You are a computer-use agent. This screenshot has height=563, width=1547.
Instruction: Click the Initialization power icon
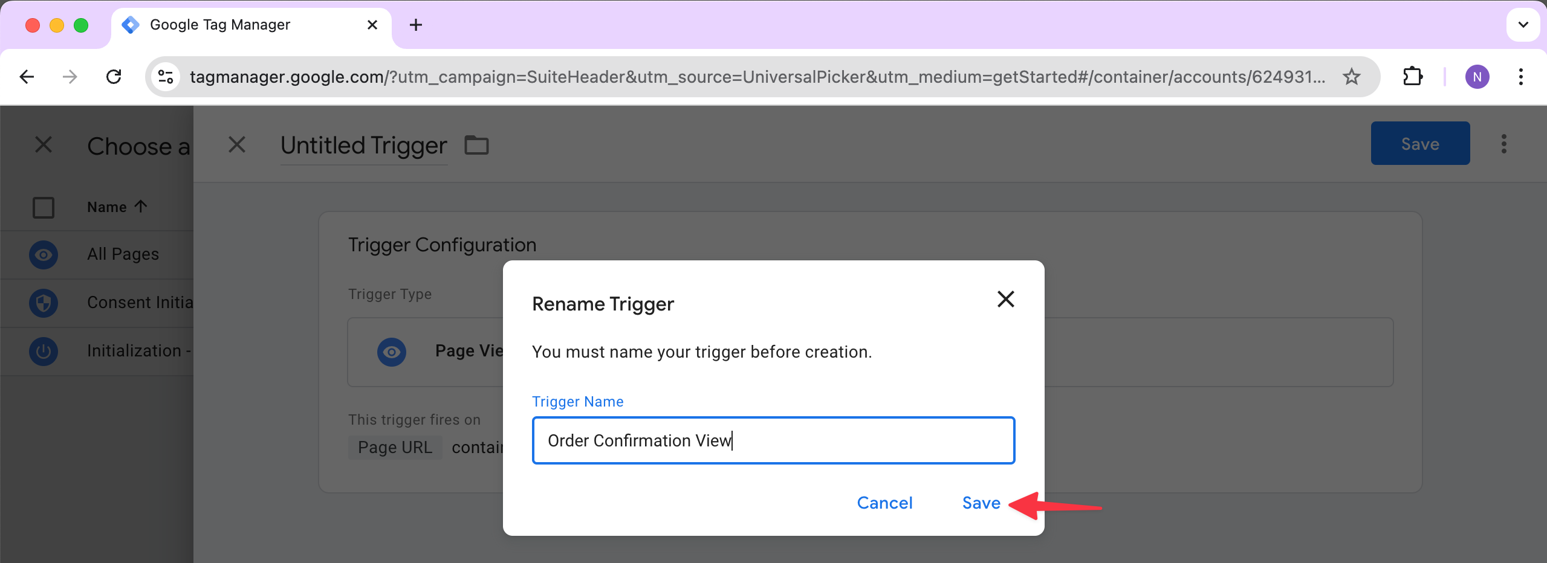[x=44, y=351]
